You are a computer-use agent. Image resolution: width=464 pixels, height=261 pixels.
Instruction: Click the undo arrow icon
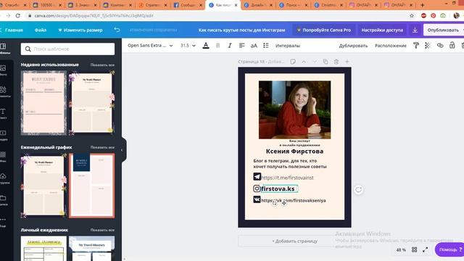[117, 30]
